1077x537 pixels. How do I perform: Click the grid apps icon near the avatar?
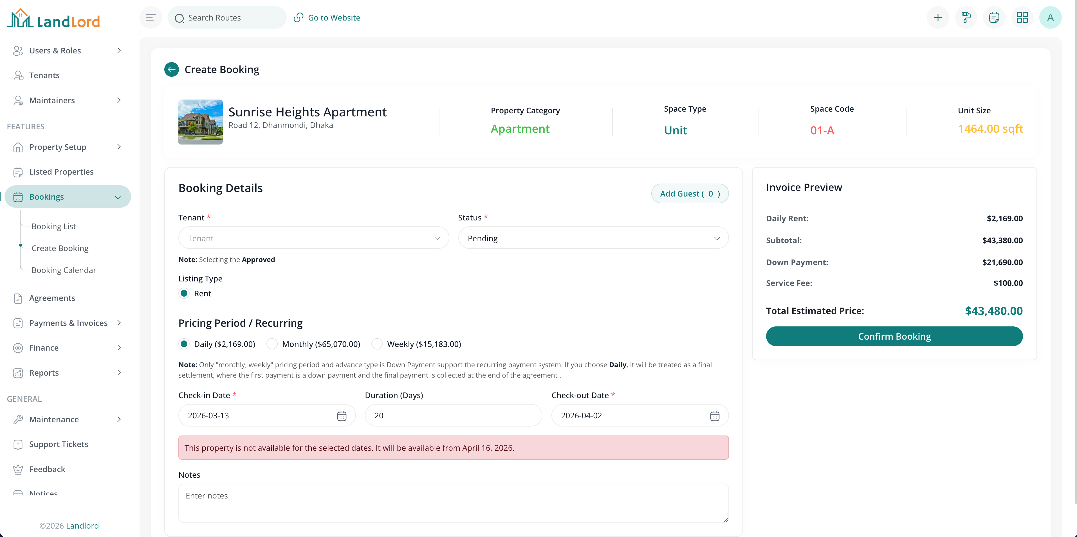1023,17
